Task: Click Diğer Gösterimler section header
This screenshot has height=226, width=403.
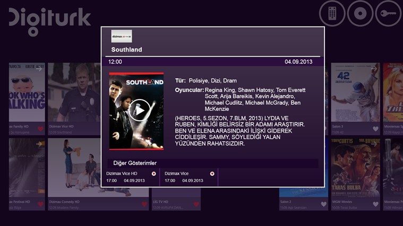Action: click(135, 163)
